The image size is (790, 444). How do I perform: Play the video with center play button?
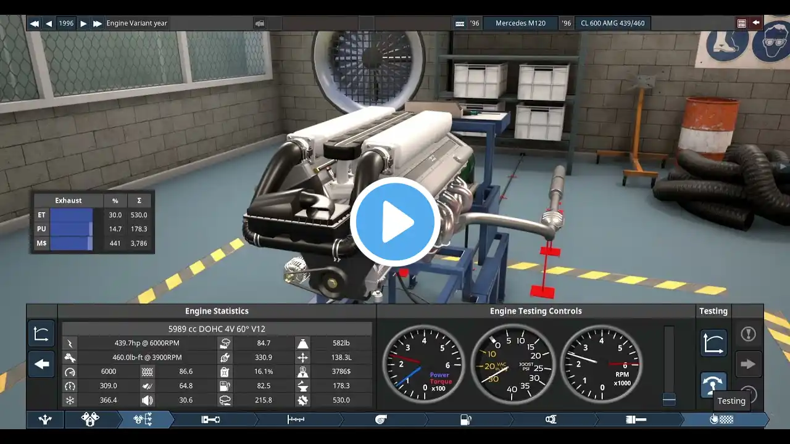395,222
